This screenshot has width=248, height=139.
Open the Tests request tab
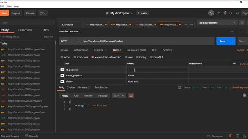point(155,50)
